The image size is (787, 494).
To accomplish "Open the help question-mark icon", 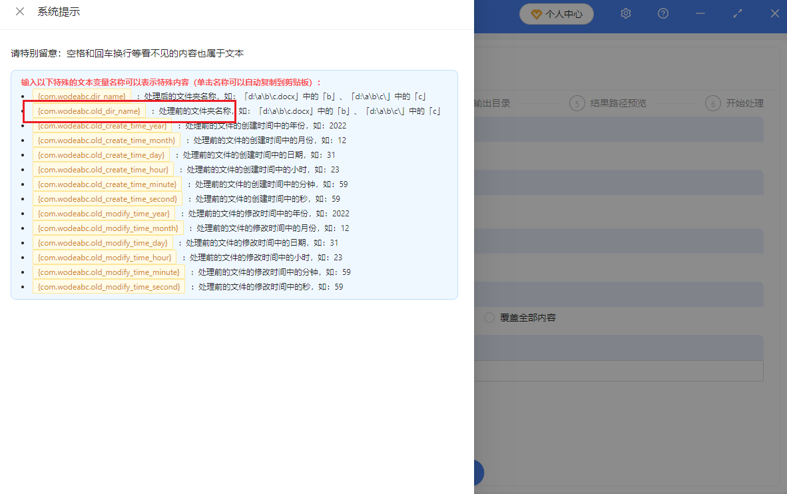I will click(x=662, y=13).
